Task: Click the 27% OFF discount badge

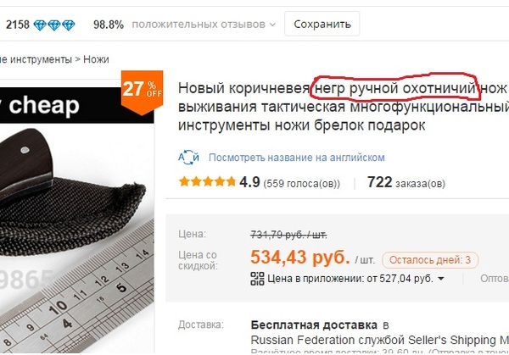Action: 142,92
